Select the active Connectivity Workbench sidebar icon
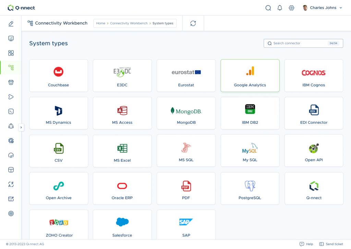This screenshot has width=351, height=249. pyautogui.click(x=11, y=67)
